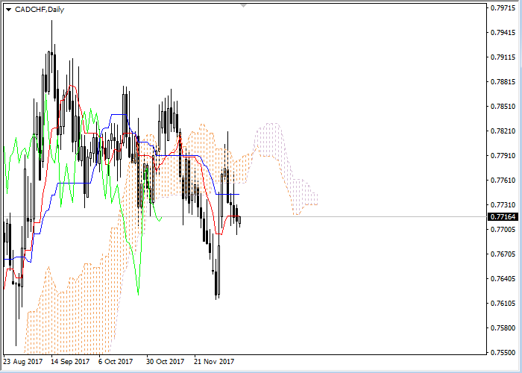Viewport: 522px width, 373px height.
Task: Click the 0.76405 price axis label
Action: pos(503,278)
